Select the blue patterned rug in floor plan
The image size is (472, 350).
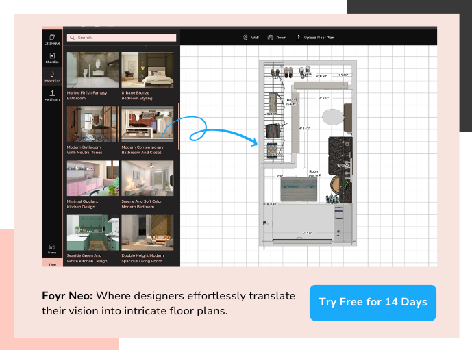pos(299,189)
